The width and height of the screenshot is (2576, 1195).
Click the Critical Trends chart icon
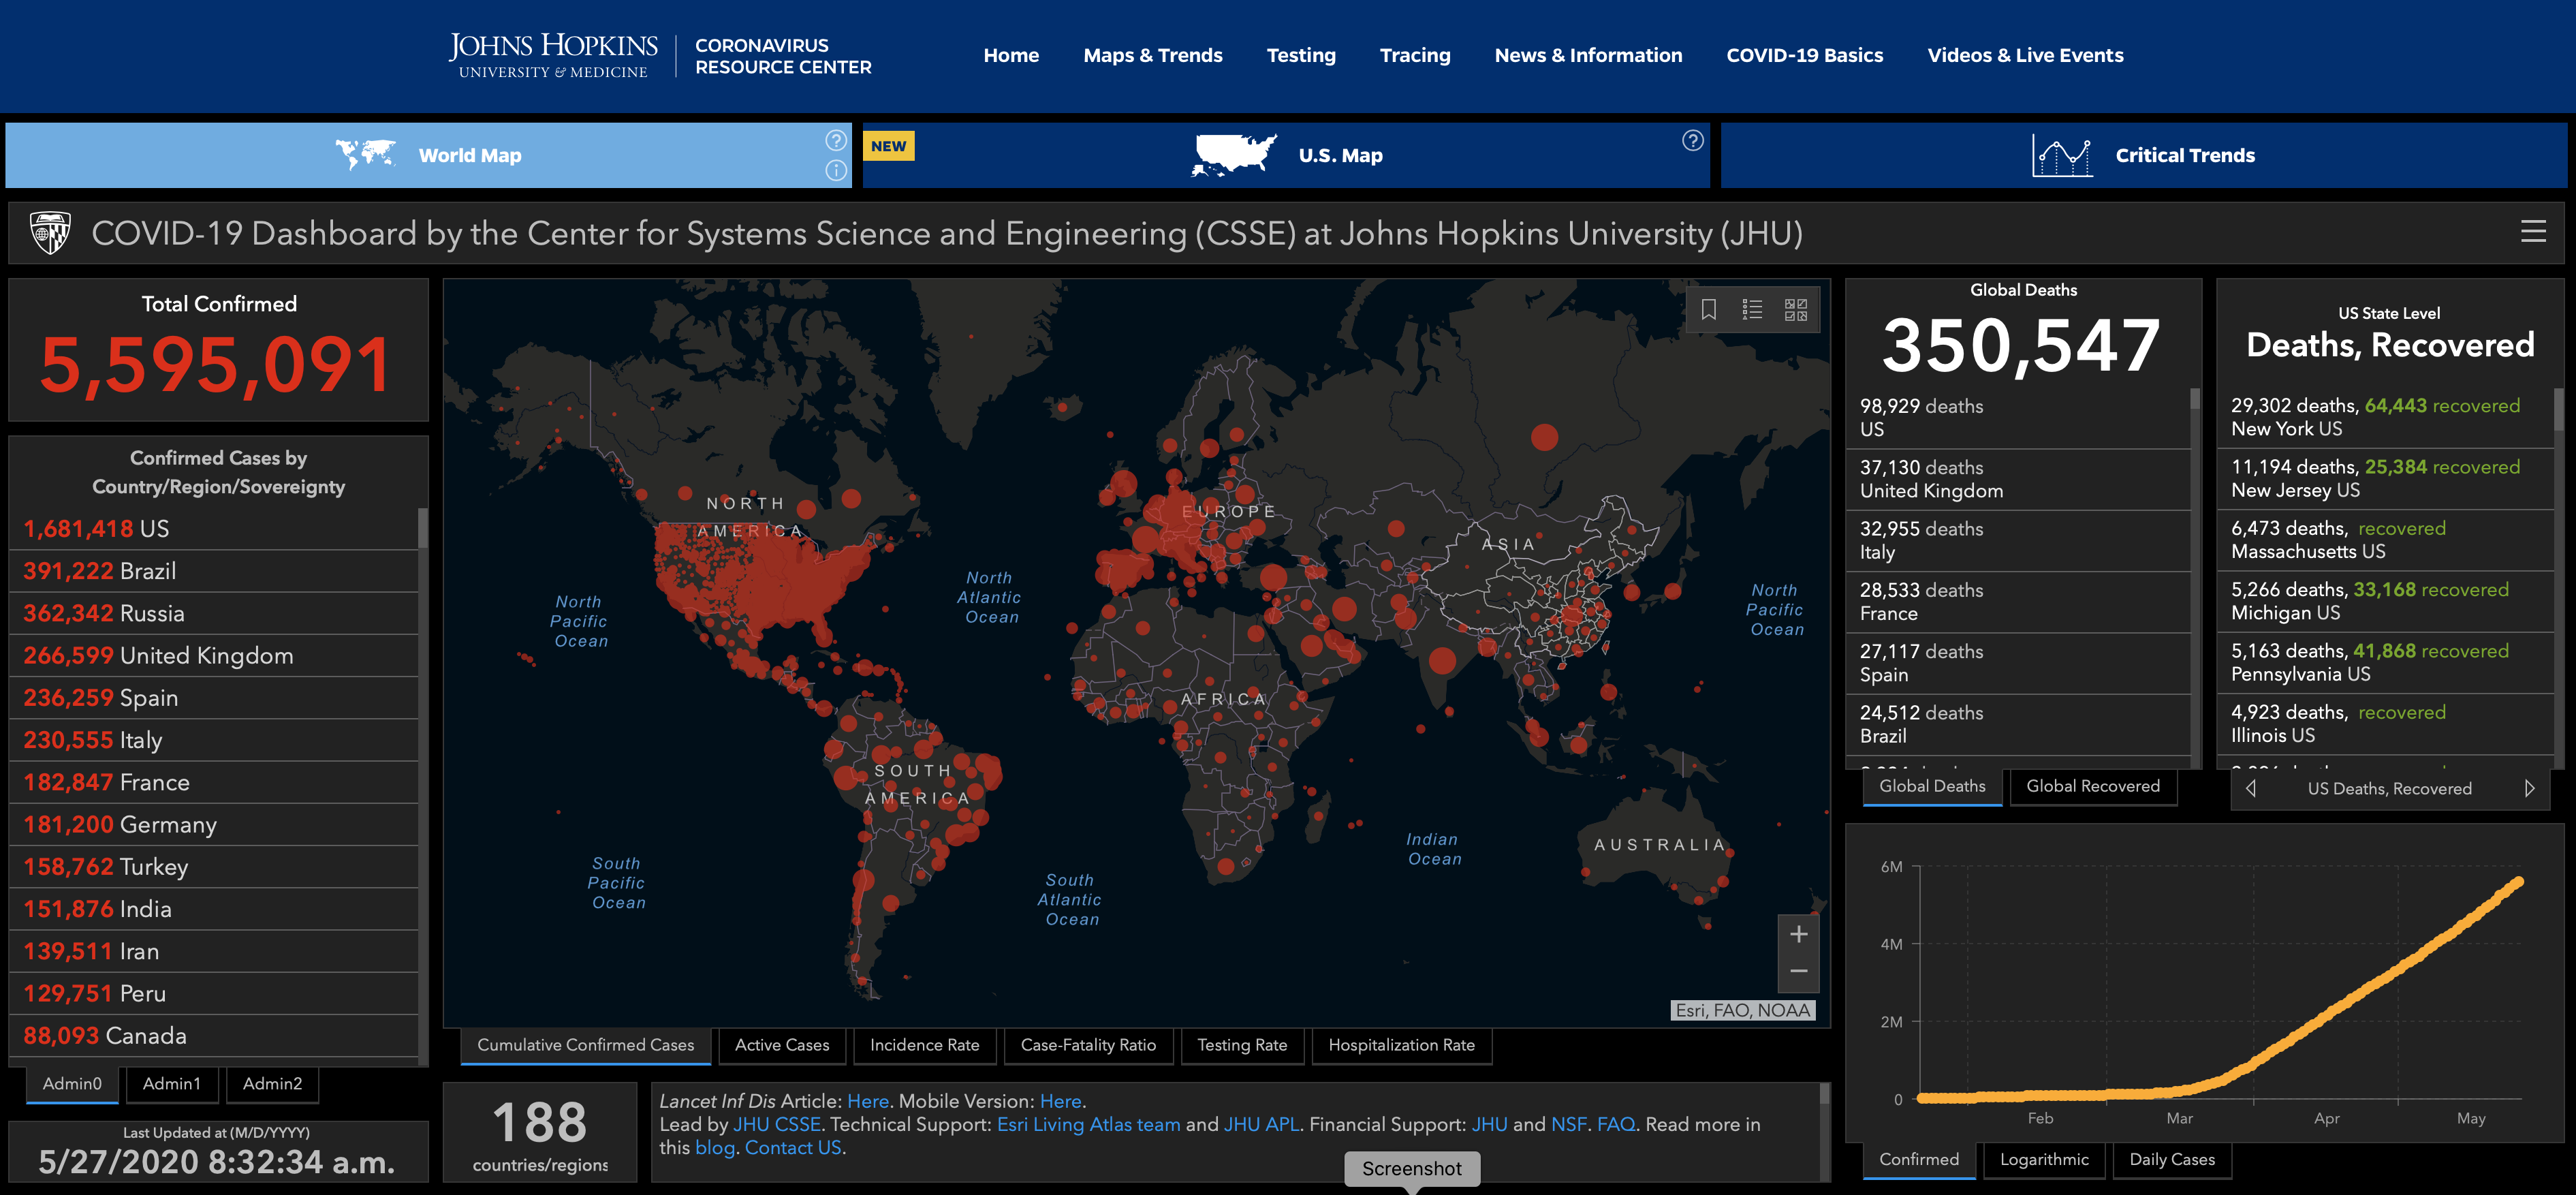tap(2062, 155)
